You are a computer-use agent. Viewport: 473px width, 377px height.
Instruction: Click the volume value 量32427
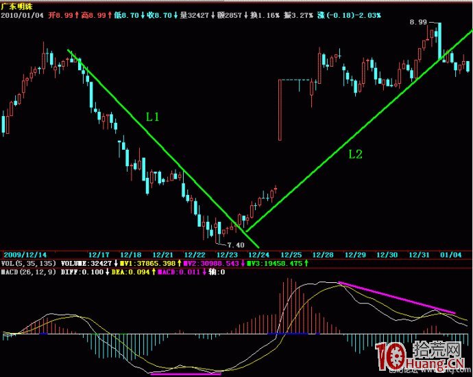click(x=194, y=15)
